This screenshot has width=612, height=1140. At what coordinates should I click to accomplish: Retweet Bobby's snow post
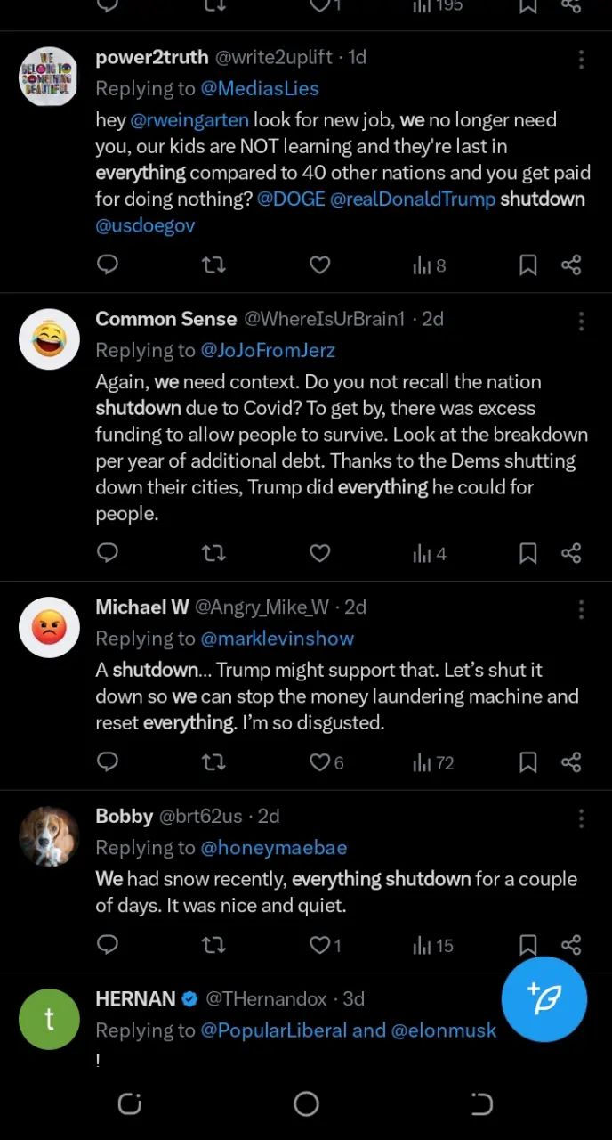coord(213,945)
